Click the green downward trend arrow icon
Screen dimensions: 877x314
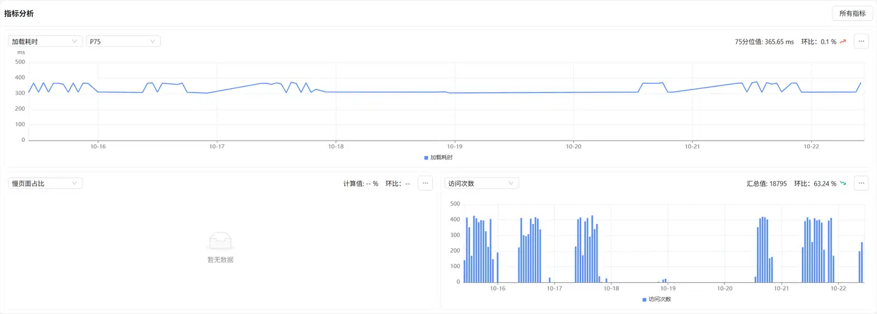(x=843, y=183)
